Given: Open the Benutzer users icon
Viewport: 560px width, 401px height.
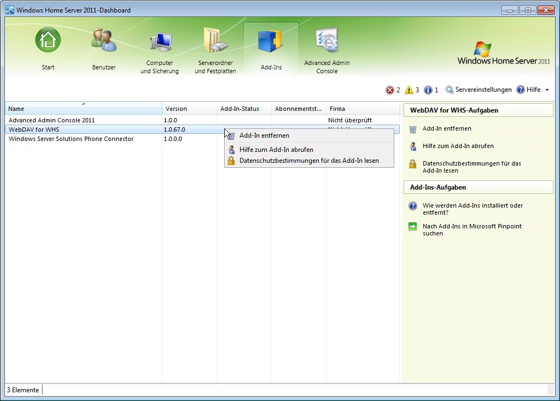Looking at the screenshot, I should coord(103,40).
